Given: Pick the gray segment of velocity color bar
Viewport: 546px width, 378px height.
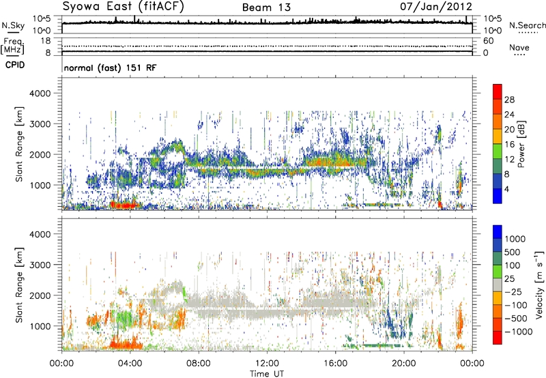Looking at the screenshot, I should (498, 285).
